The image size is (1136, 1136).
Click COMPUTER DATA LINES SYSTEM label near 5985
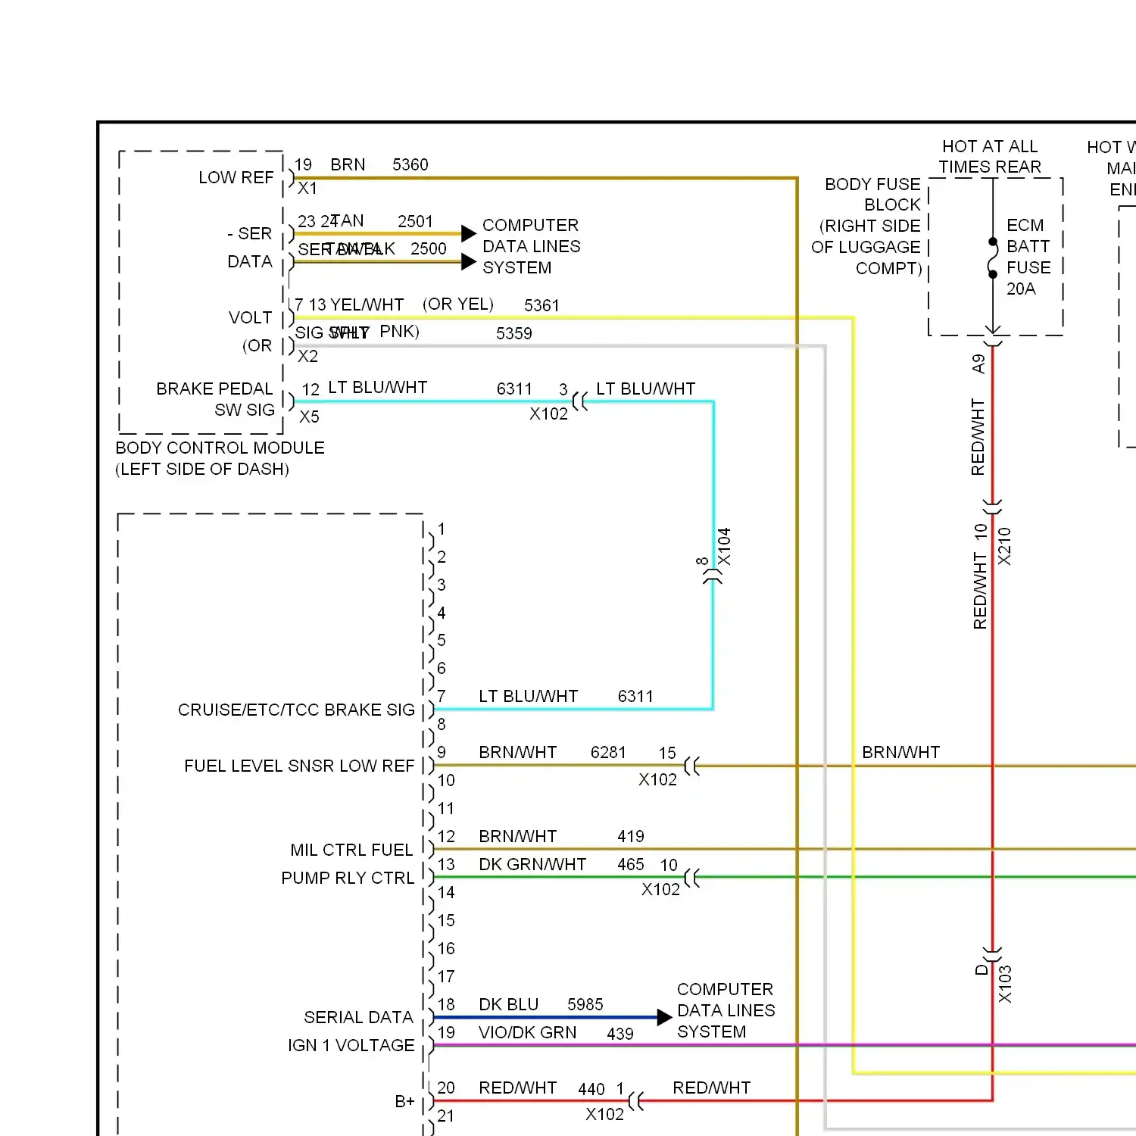726,1010
